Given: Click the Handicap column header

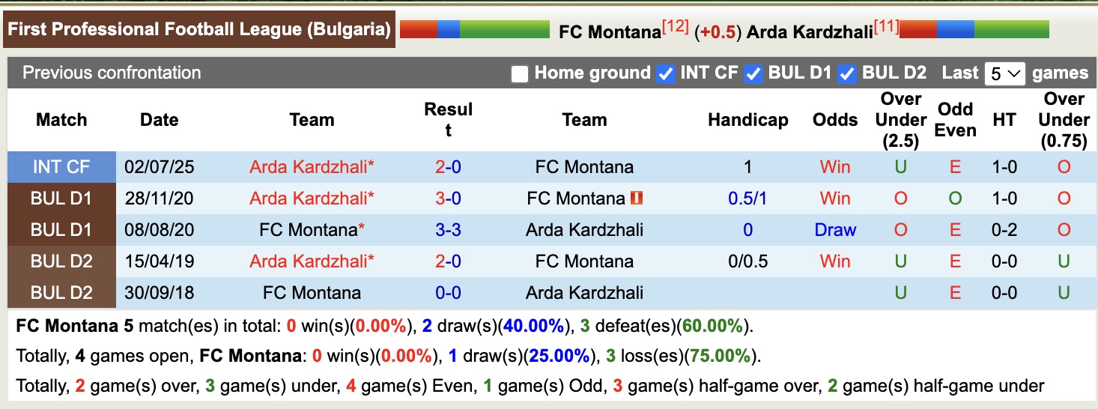Looking at the screenshot, I should pyautogui.click(x=747, y=120).
